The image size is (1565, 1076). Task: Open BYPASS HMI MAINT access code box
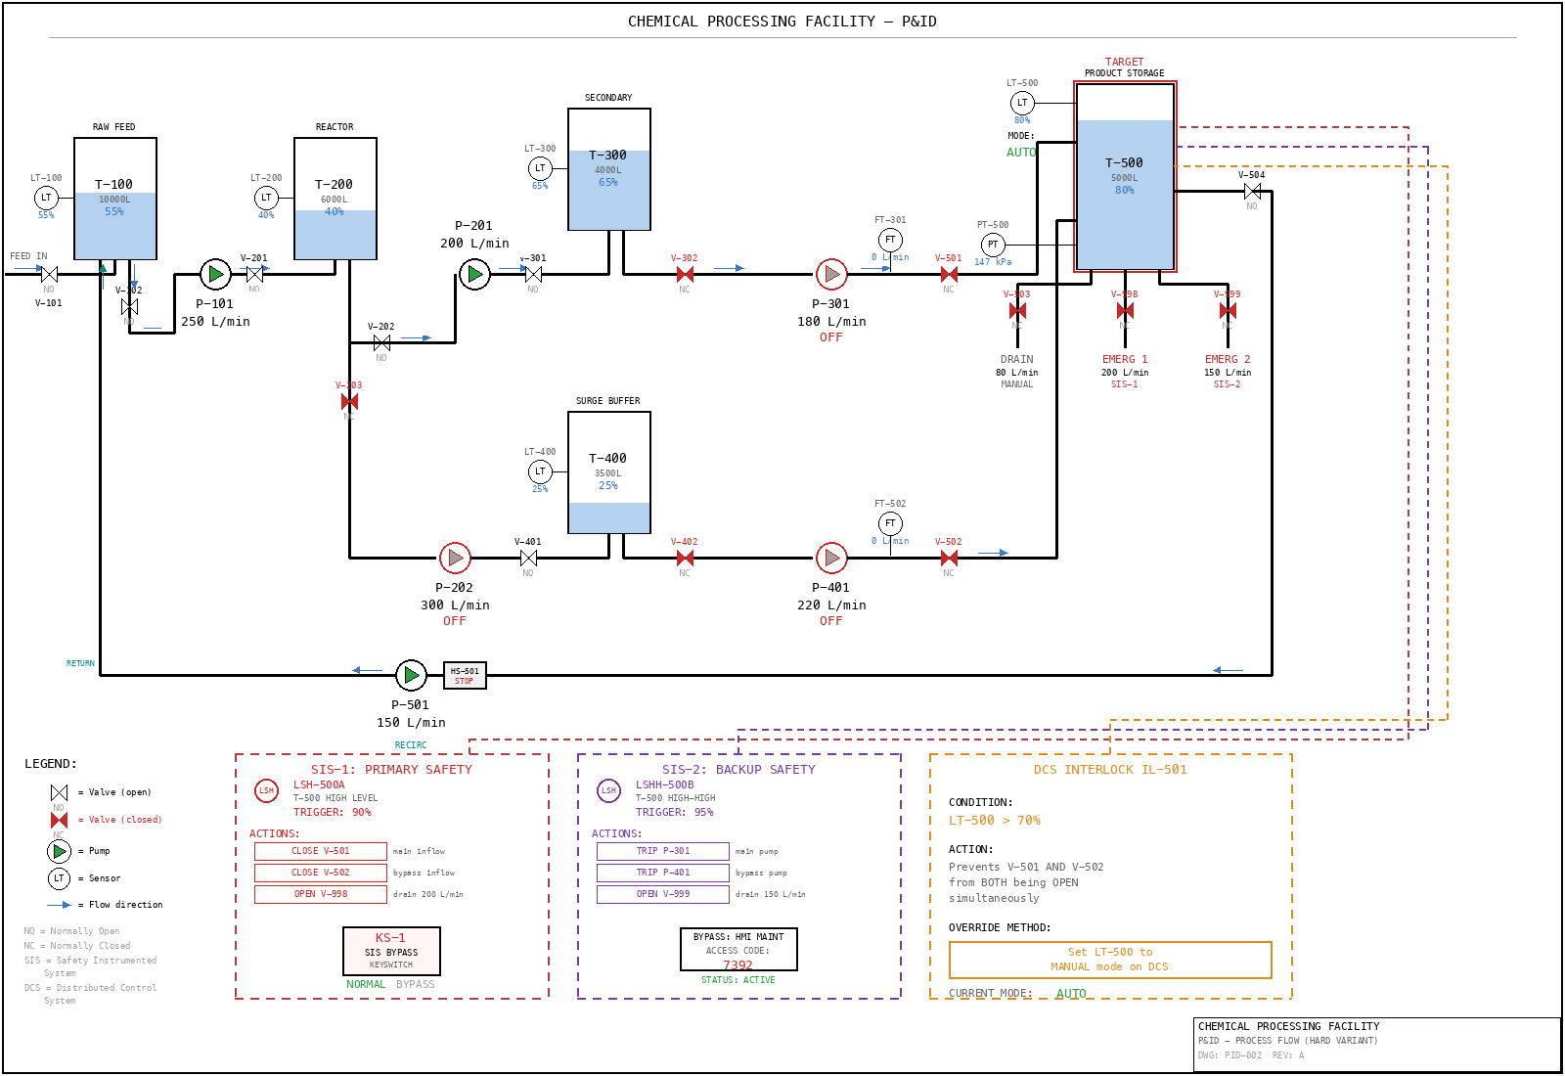point(738,949)
